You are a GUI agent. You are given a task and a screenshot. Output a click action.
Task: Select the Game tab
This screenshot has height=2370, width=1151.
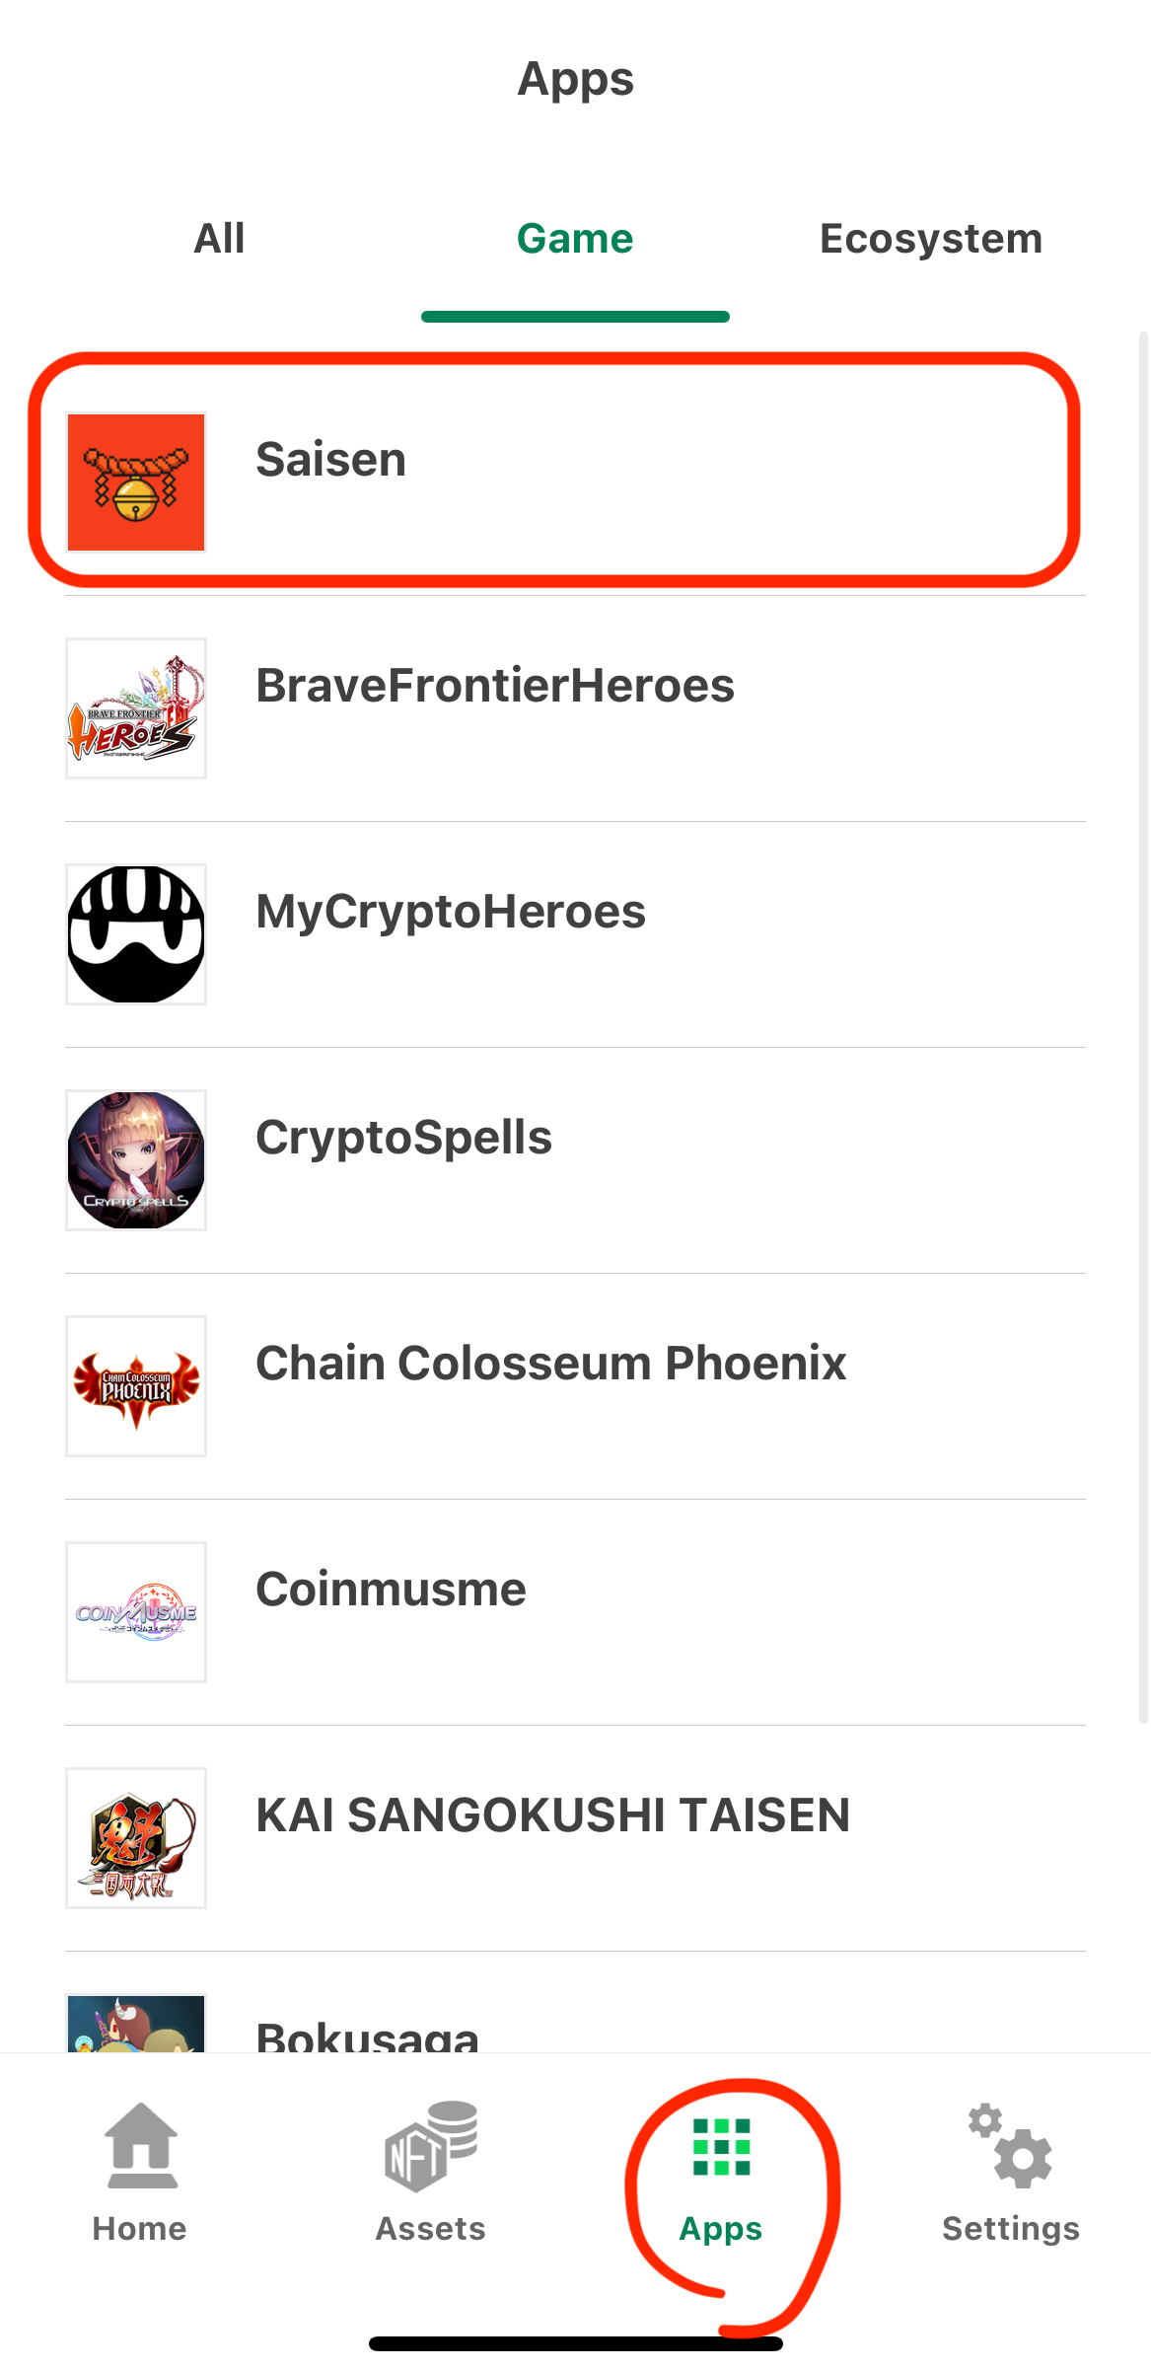(575, 239)
